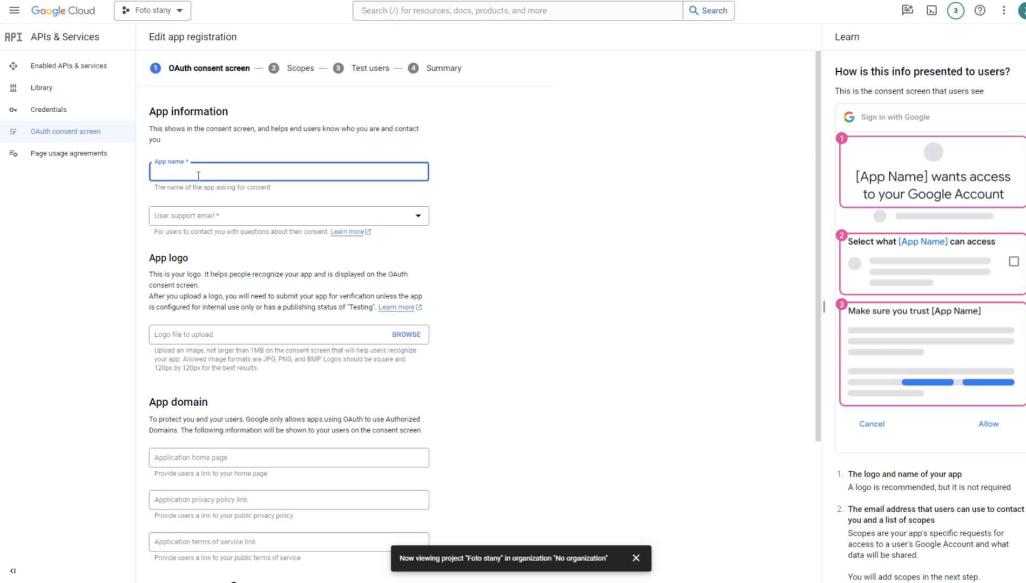Focus the resource search box

(517, 10)
